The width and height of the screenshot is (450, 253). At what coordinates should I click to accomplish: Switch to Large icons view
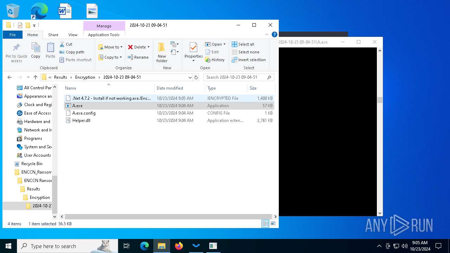[273, 223]
